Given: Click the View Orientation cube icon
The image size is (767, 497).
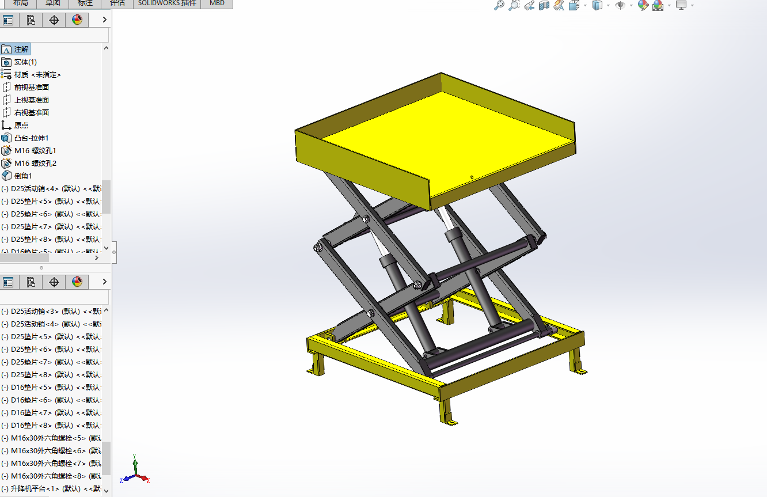Looking at the screenshot, I should click(574, 5).
